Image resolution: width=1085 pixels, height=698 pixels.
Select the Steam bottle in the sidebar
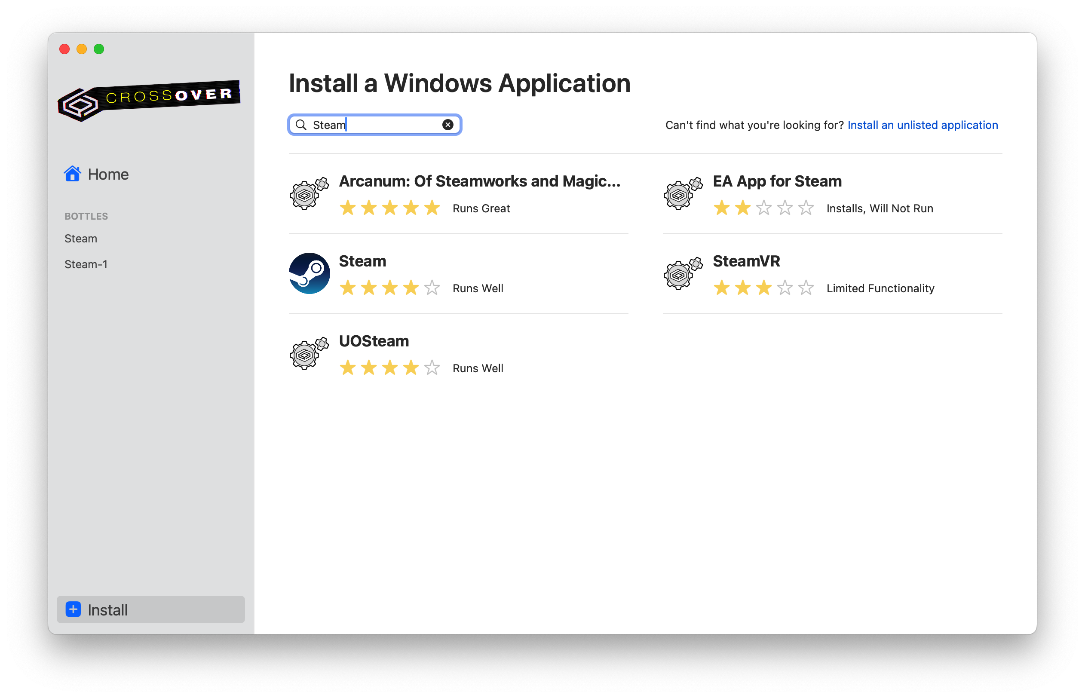pos(81,239)
